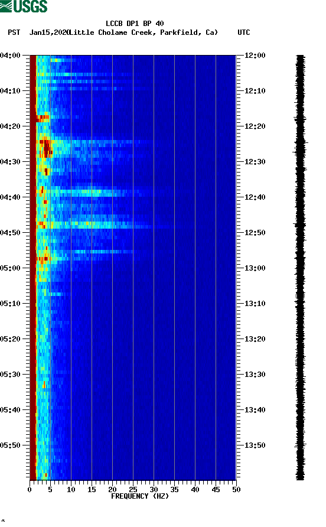This screenshot has height=527, width=326.
Task: Click the 'UTC' timezone label
Action: 244,32
